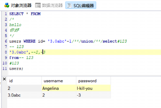Screen dimensions: 161x108
Task: Select the username cell showing 2
Action: (59, 95)
